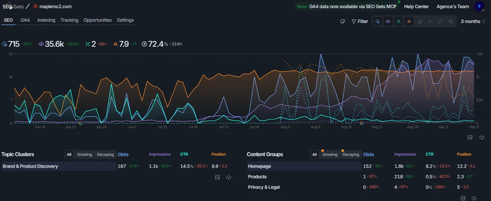Screen dimensions: 491x201
Task: Sort Content Groups by Position
Action: tap(464, 154)
